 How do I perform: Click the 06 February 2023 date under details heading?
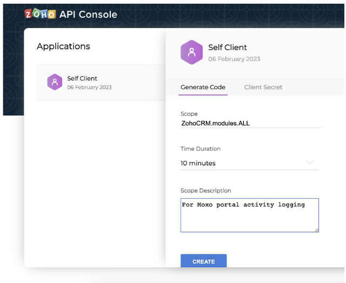pyautogui.click(x=234, y=59)
